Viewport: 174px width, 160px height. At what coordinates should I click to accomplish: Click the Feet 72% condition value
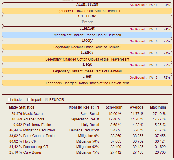click(167, 77)
